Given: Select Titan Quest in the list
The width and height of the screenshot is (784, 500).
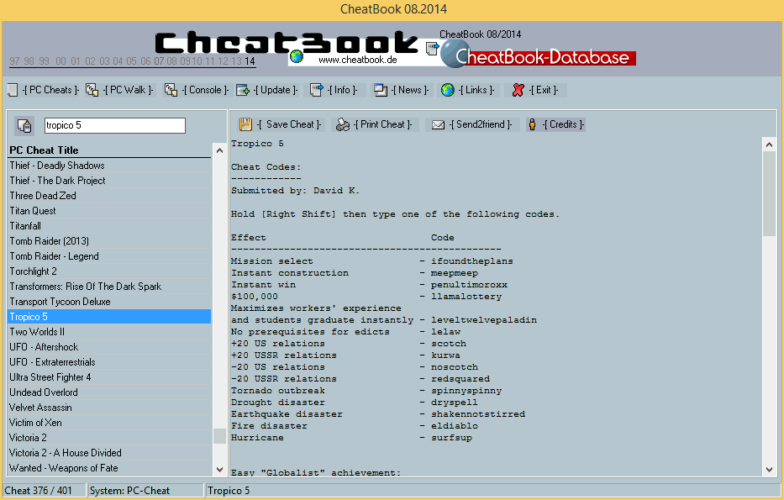Looking at the screenshot, I should [110, 211].
